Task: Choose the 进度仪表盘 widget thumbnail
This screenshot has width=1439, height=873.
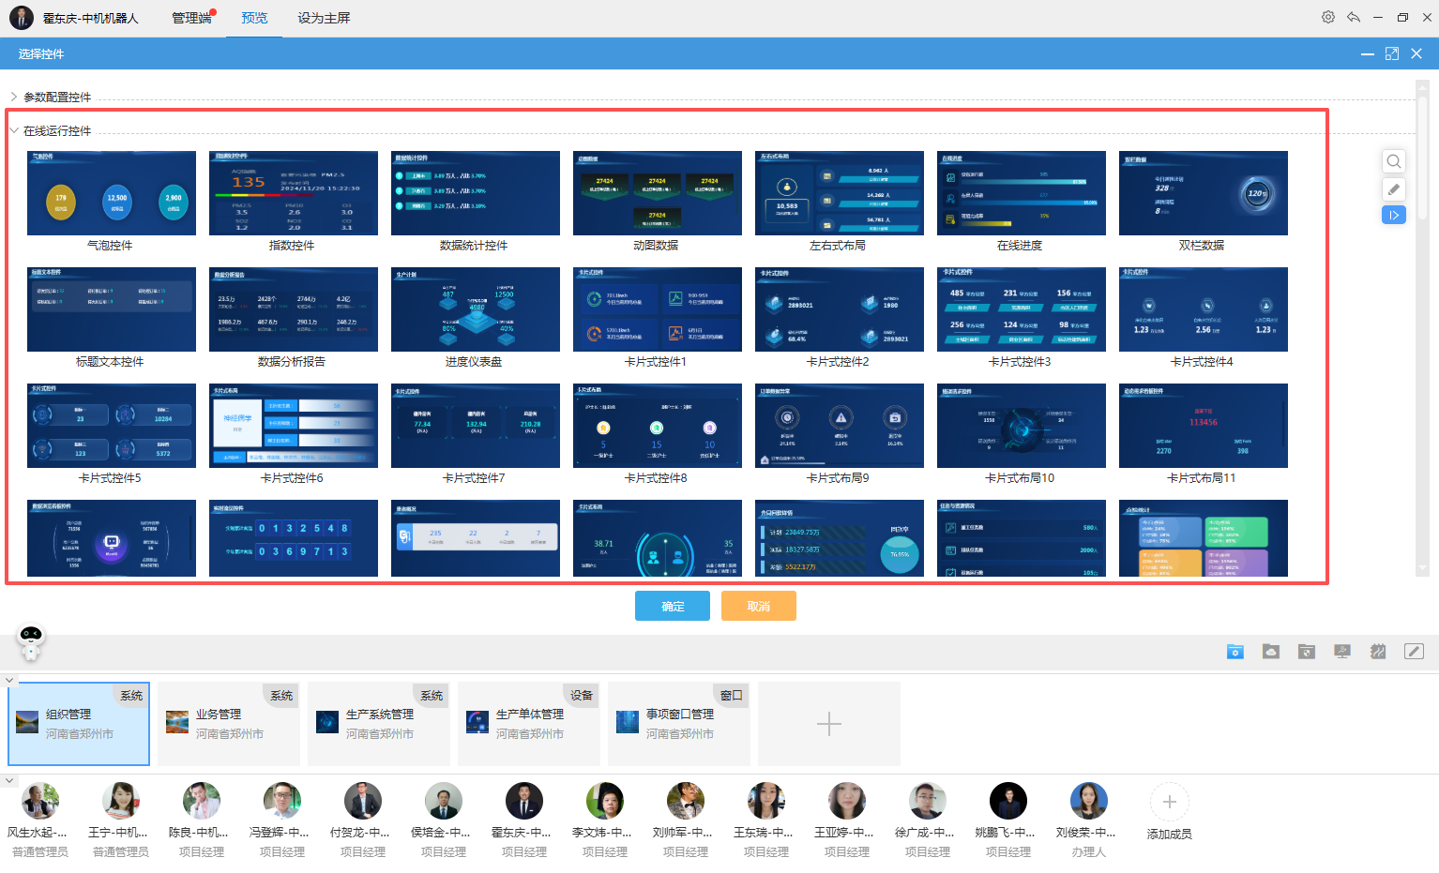Action: point(475,309)
